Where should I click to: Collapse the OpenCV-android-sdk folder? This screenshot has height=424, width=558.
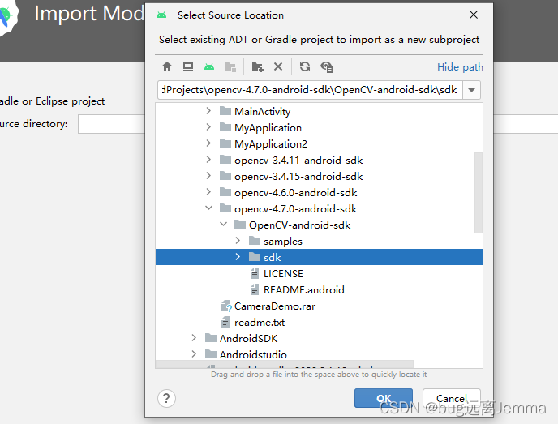[224, 224]
